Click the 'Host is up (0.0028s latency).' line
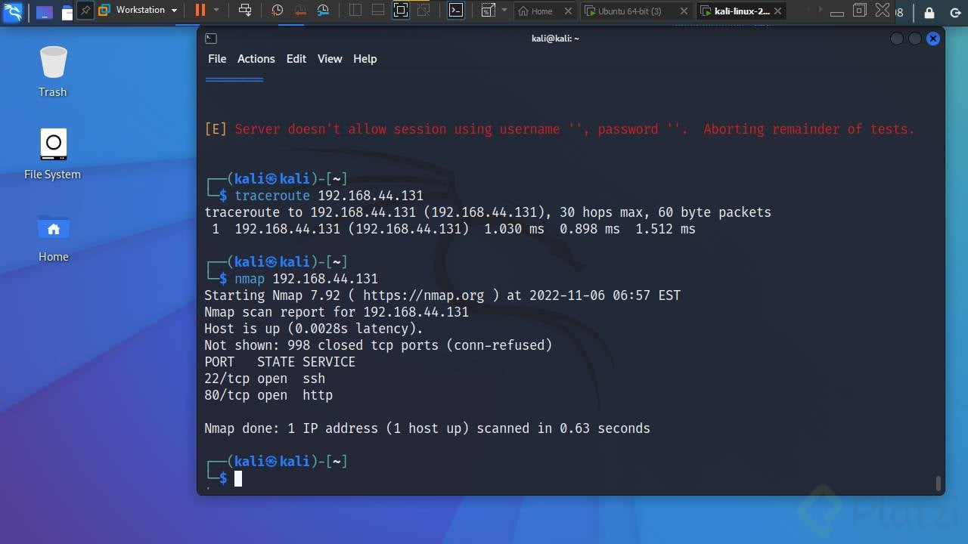 coord(314,329)
